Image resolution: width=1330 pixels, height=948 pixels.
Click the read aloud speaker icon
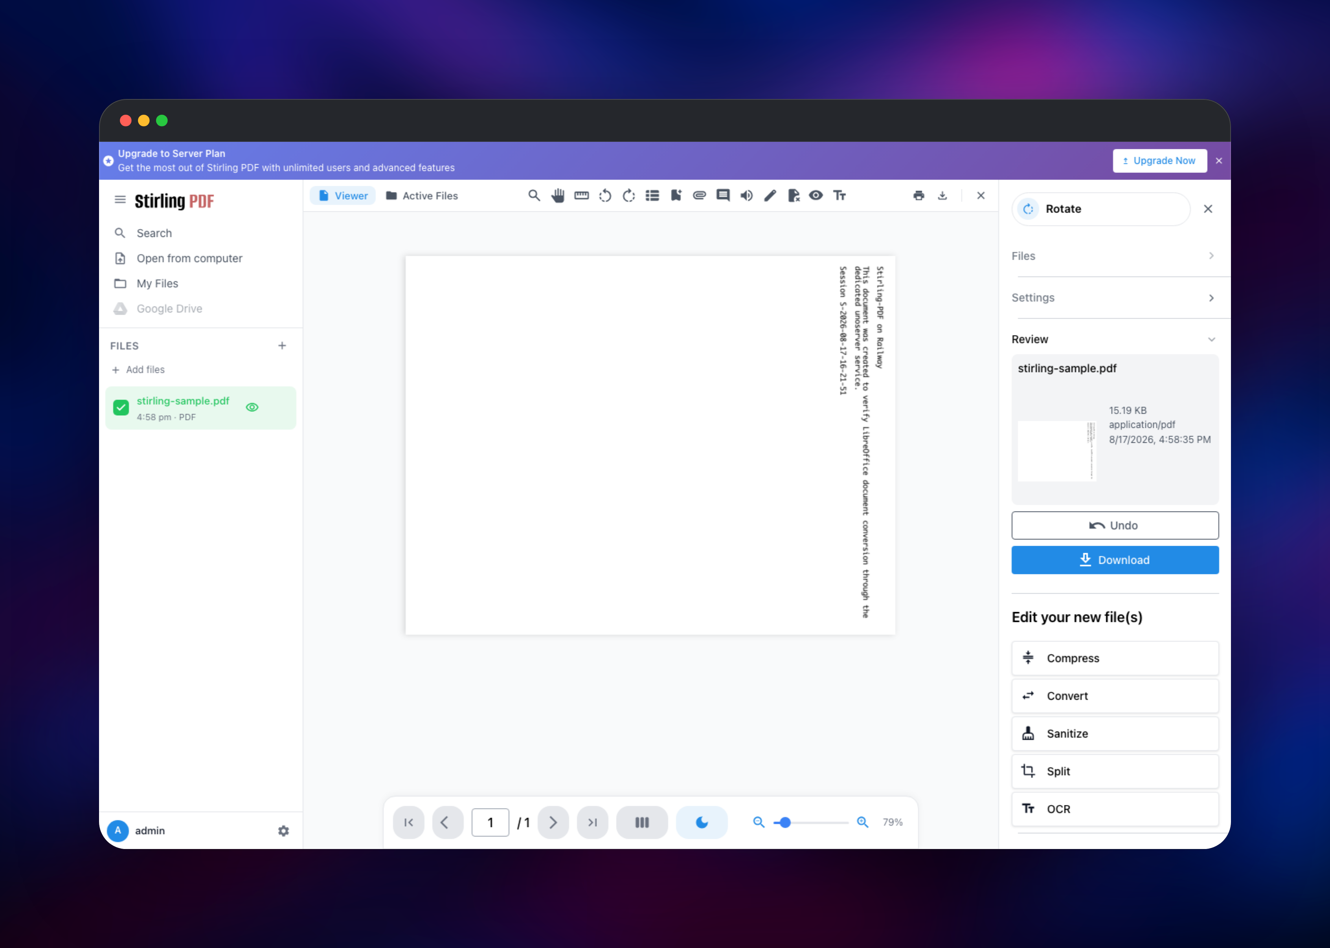746,196
